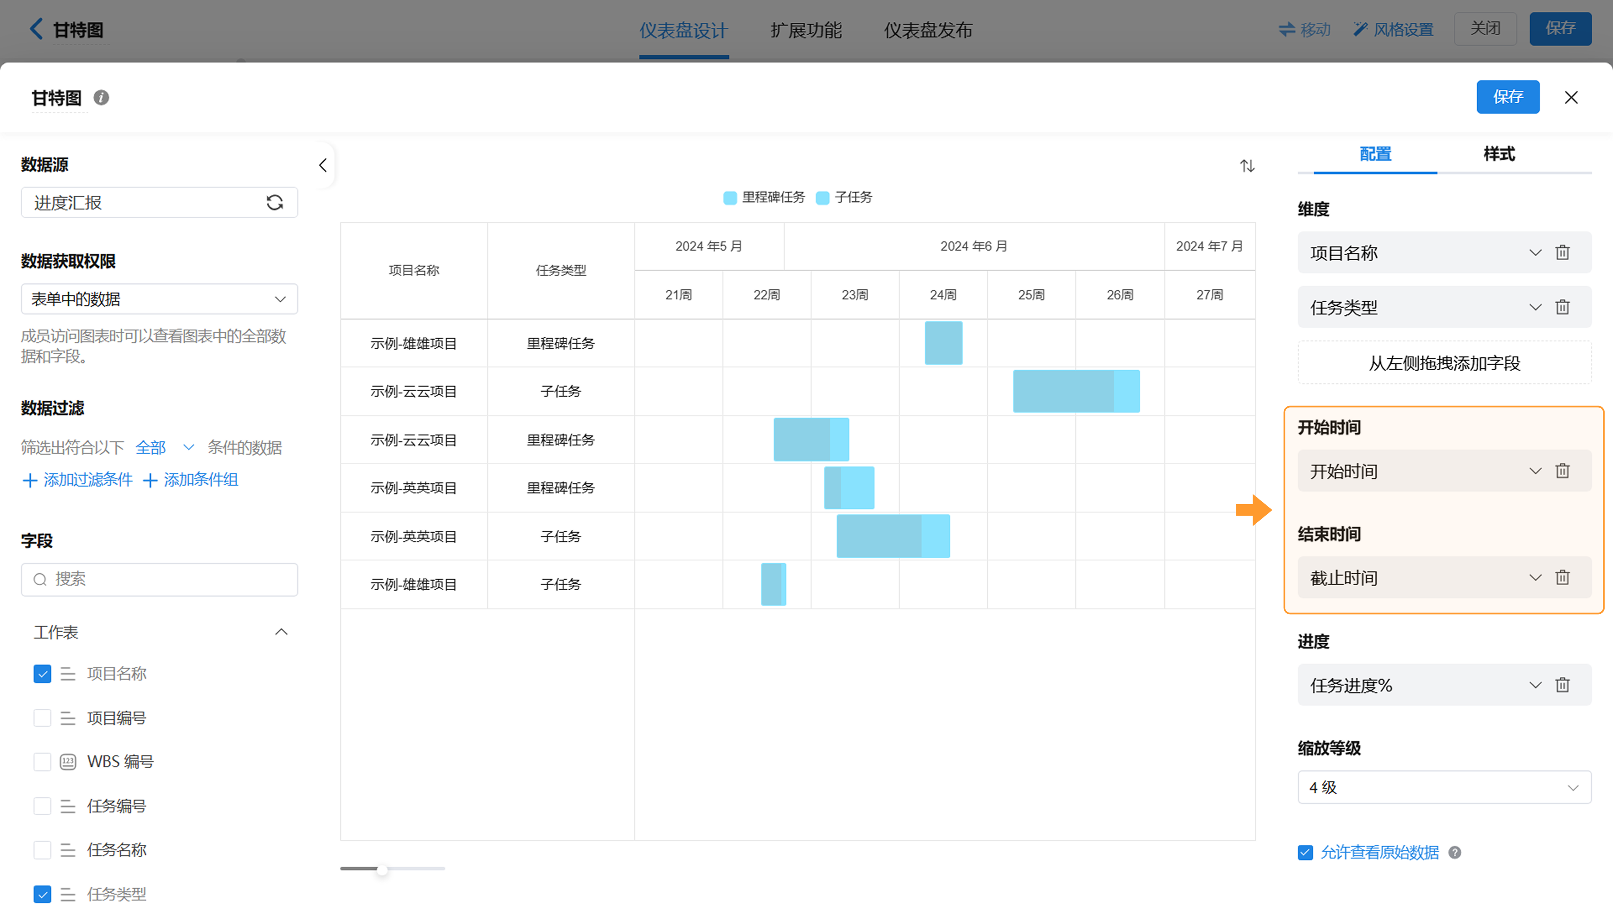Expand the 开始时间 field dropdown
1613x906 pixels.
(1535, 471)
